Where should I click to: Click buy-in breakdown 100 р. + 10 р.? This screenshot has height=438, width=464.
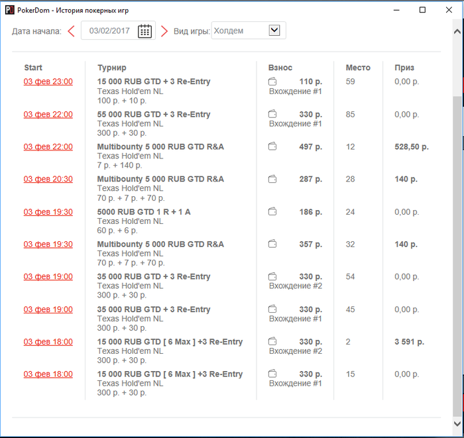tap(122, 101)
